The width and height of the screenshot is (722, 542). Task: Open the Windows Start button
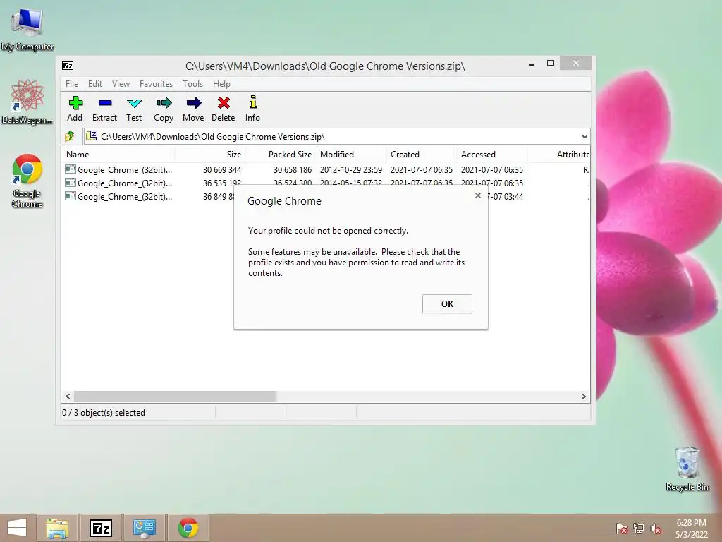coord(17,528)
